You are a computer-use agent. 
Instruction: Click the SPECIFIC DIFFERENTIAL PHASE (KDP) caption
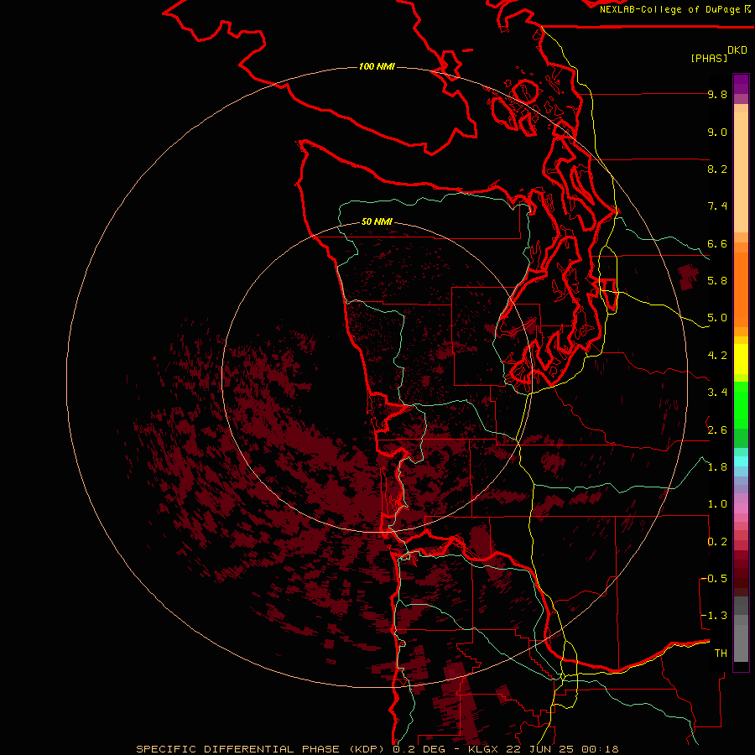[262, 749]
